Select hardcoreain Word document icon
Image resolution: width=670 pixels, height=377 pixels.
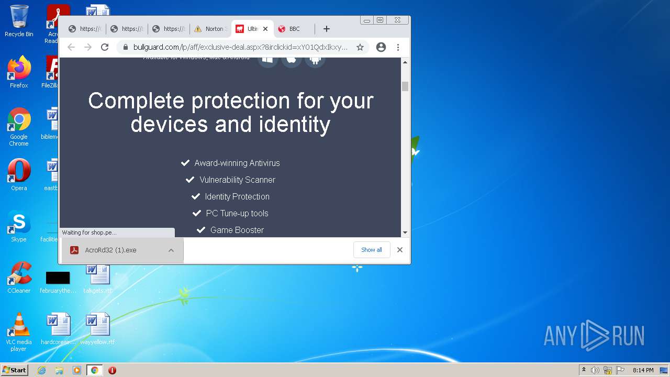58,329
